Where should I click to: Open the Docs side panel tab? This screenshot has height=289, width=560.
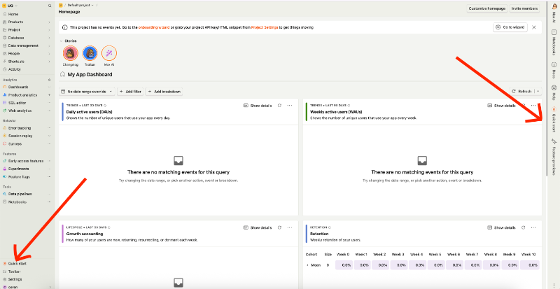(x=554, y=71)
